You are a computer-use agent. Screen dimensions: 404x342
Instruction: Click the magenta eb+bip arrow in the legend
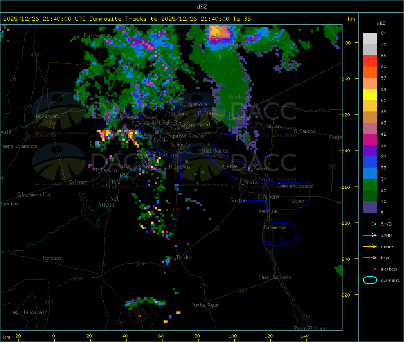[x=370, y=269]
